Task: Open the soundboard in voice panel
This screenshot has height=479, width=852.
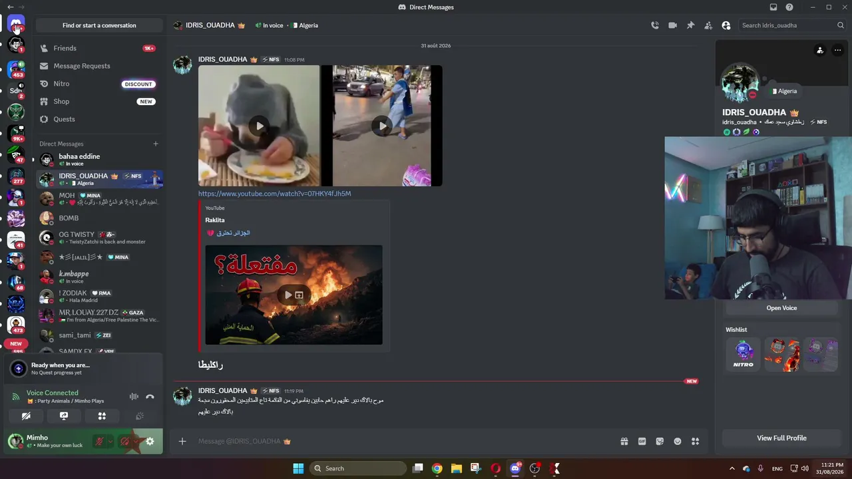Action: click(140, 416)
